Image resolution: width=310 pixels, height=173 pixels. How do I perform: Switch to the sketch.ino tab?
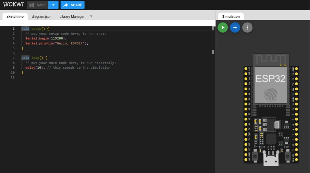[15, 16]
